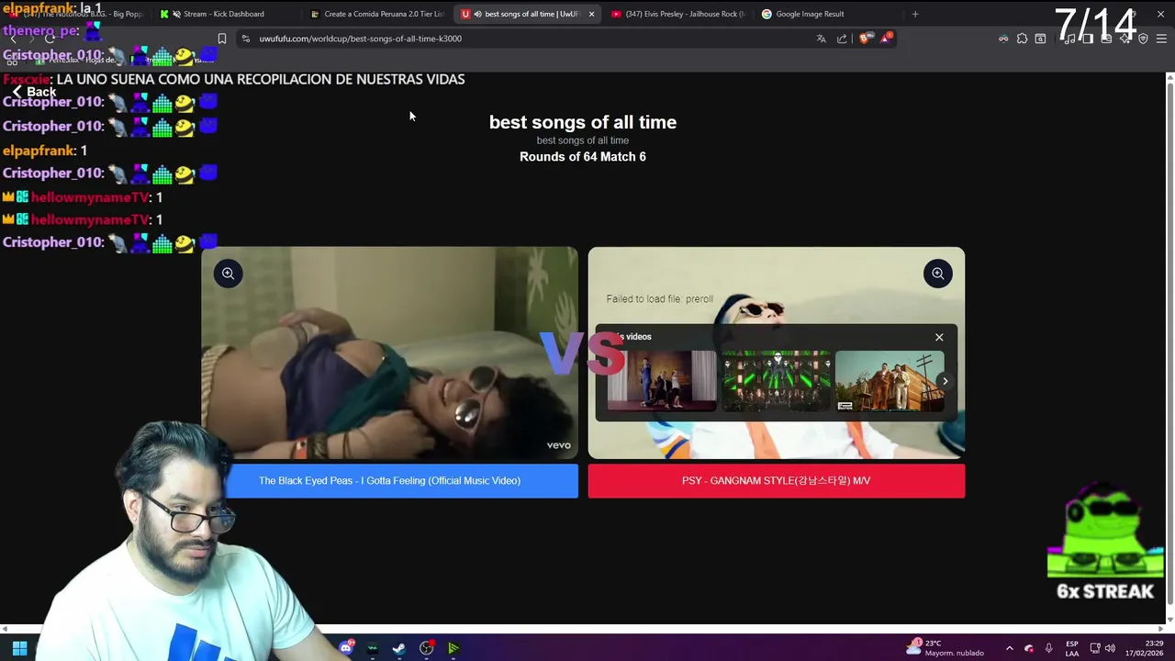Viewport: 1175px width, 661px height.
Task: Open microphone tray icon
Action: click(1048, 648)
